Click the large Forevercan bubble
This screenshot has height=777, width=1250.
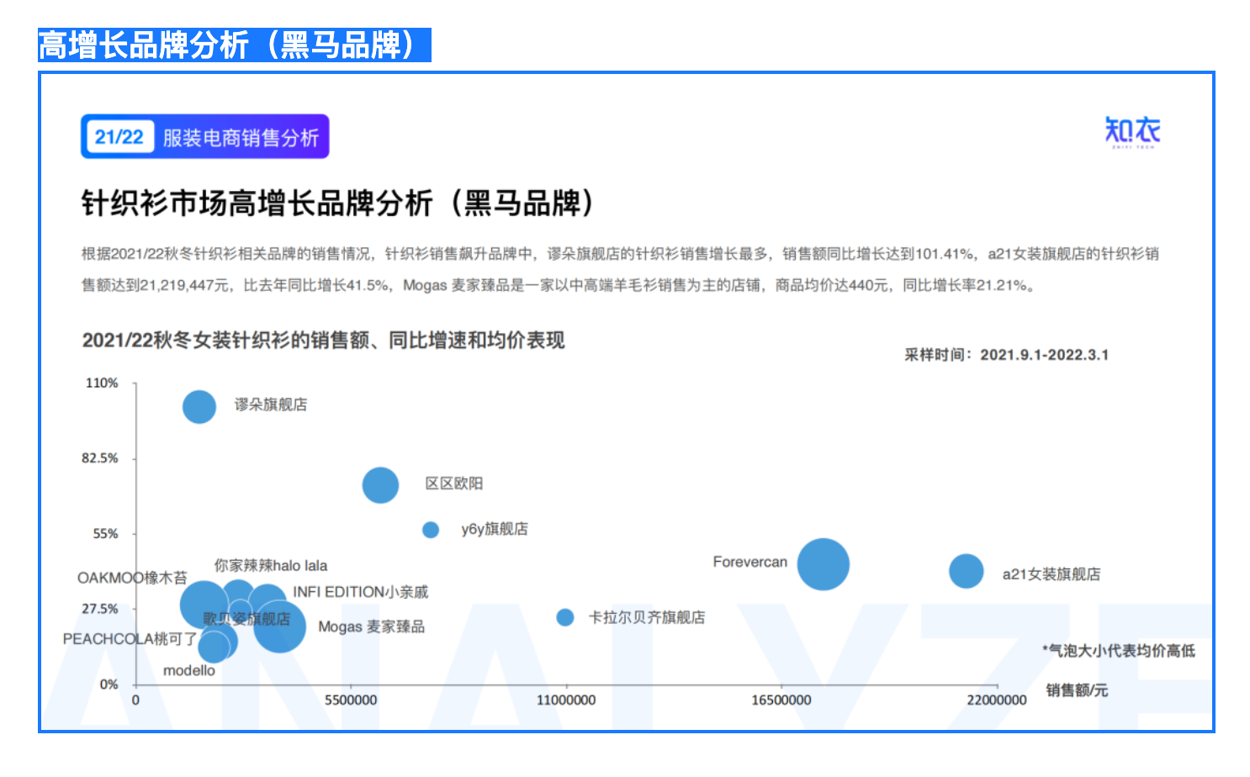coord(823,564)
